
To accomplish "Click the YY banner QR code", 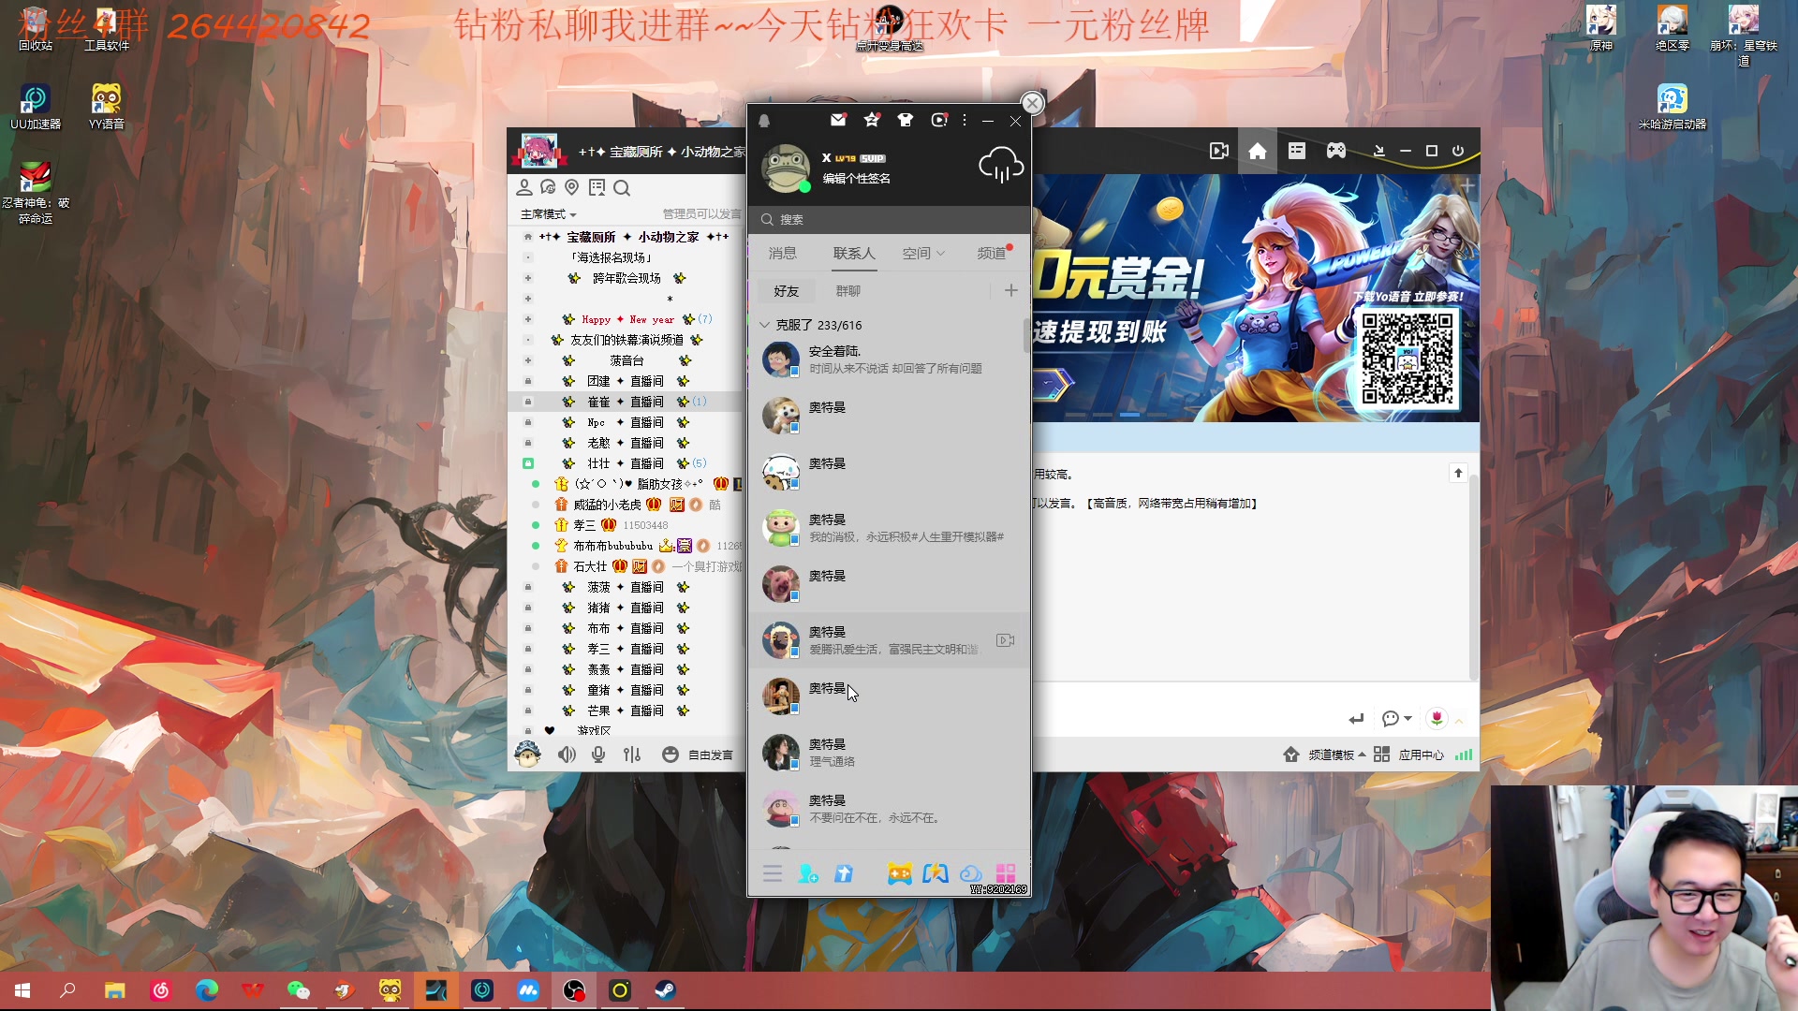I will [x=1407, y=359].
